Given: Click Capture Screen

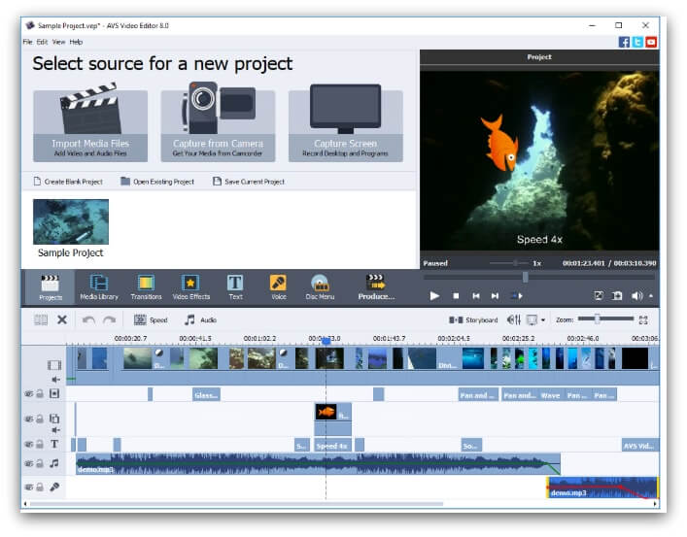Looking at the screenshot, I should click(x=345, y=122).
